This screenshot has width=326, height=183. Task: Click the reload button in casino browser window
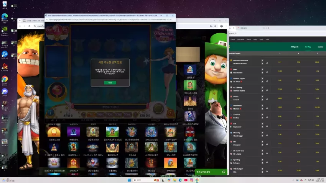point(29,26)
